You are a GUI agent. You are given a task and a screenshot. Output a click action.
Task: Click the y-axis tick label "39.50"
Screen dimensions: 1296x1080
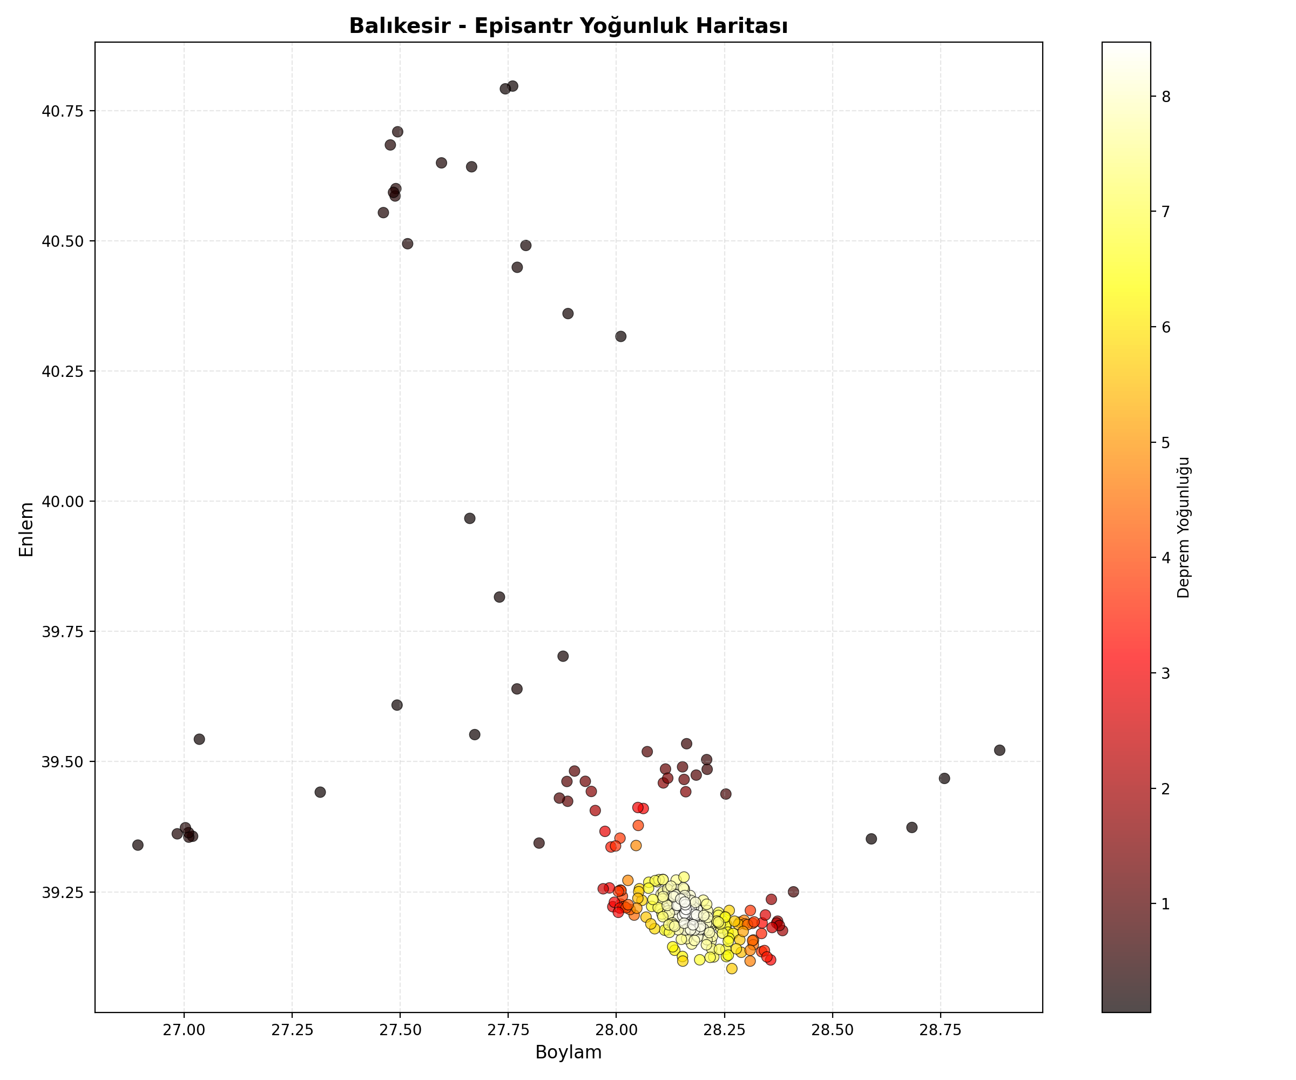62,762
